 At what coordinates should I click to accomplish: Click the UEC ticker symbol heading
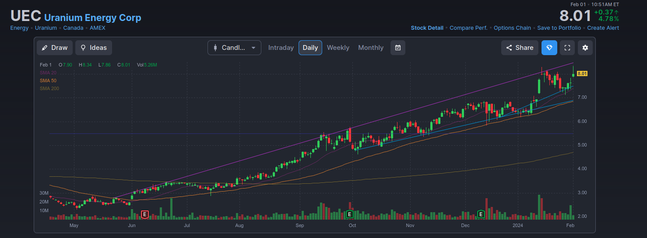click(x=26, y=16)
